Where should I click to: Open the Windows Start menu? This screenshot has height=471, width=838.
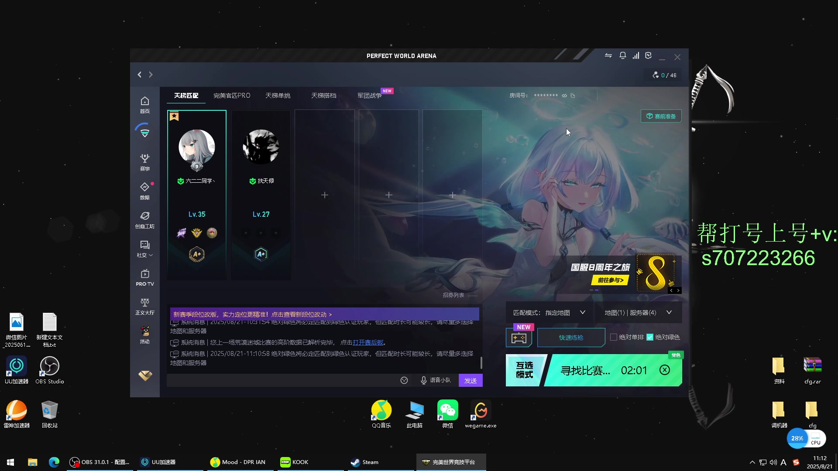pyautogui.click(x=10, y=462)
